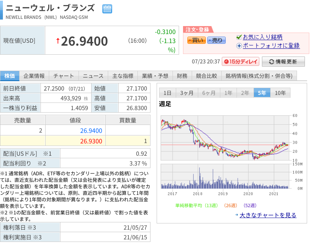Switch to 業績・予想 tab

pyautogui.click(x=155, y=76)
